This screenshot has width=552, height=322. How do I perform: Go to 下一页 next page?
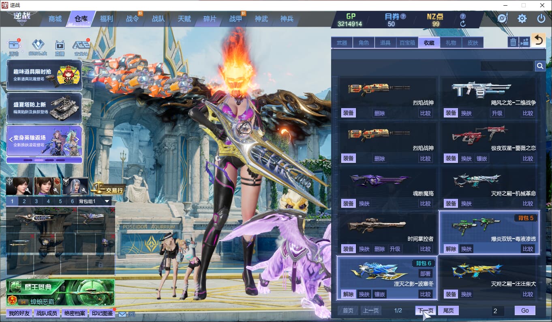coord(426,311)
